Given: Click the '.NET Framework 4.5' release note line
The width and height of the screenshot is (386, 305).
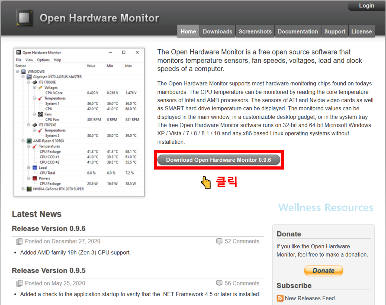Looking at the screenshot, I should pyautogui.click(x=140, y=294).
